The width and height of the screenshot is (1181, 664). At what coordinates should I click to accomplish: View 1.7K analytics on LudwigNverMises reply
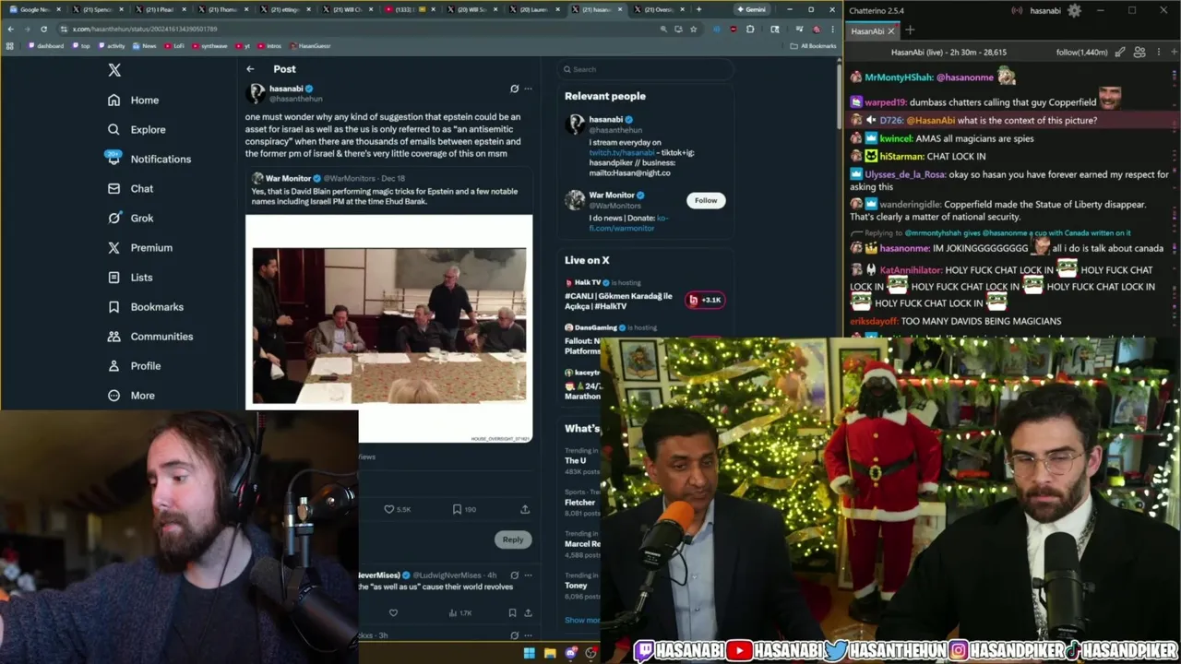click(459, 612)
